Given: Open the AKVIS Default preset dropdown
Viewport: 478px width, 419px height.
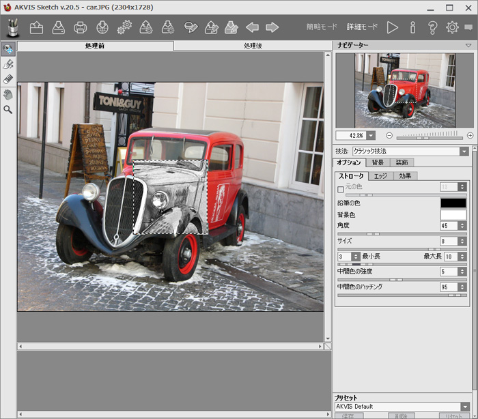Looking at the screenshot, I should coord(465,407).
